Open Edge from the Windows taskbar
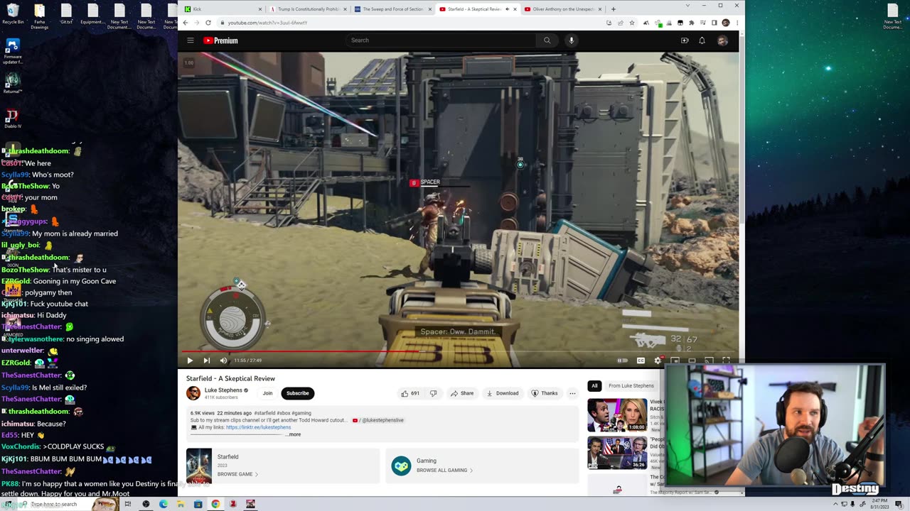The height and width of the screenshot is (511, 910). click(x=164, y=504)
